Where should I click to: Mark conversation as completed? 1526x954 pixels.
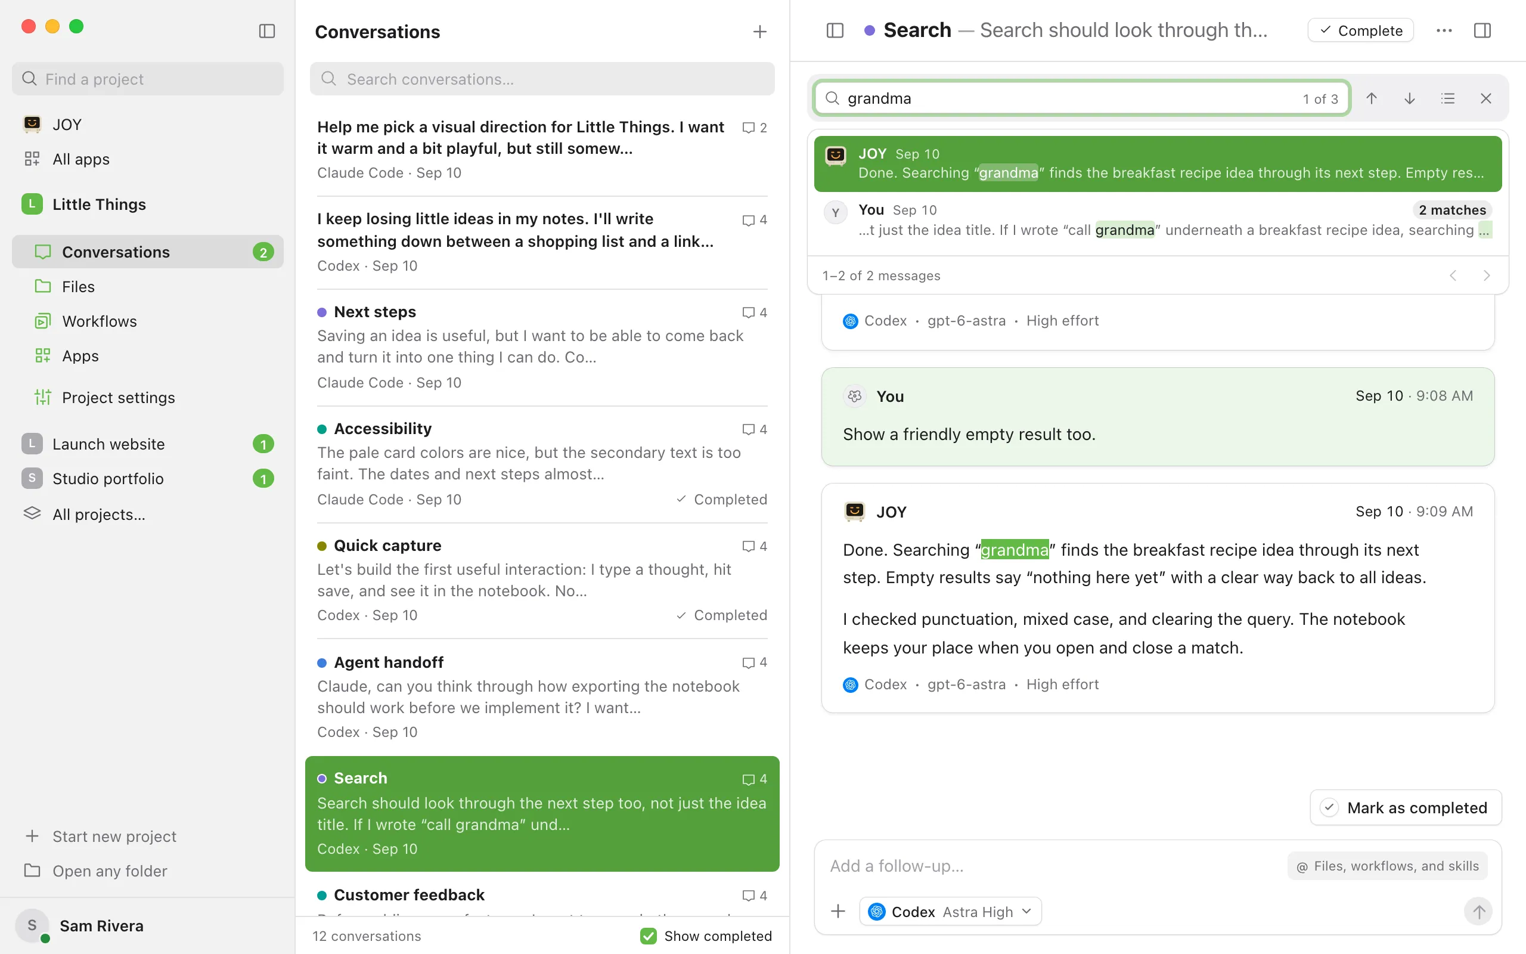pyautogui.click(x=1406, y=807)
